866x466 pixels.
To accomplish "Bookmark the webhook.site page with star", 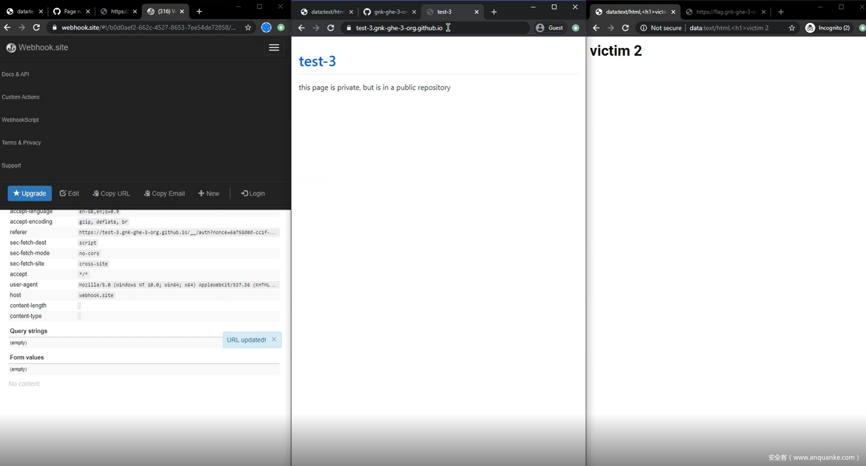I will 248,28.
